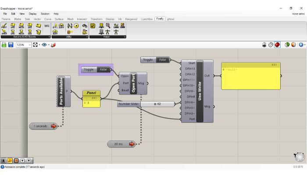
Task: Click the first icon in bottom-left canvas toolbar
Action: pos(4,161)
